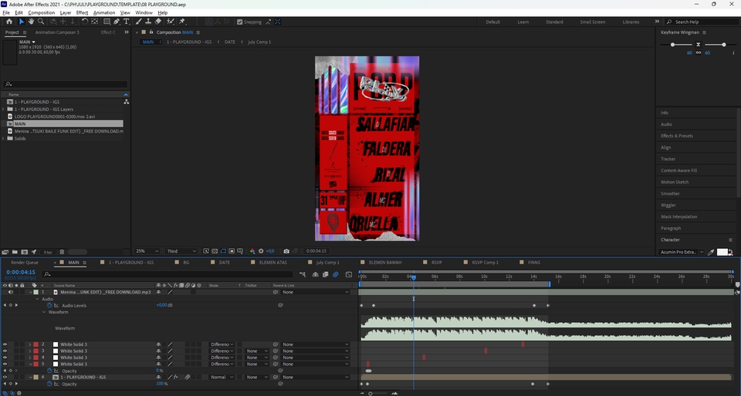This screenshot has height=396, width=741.
Task: Click the new folder icon in Project panel
Action: [15, 252]
